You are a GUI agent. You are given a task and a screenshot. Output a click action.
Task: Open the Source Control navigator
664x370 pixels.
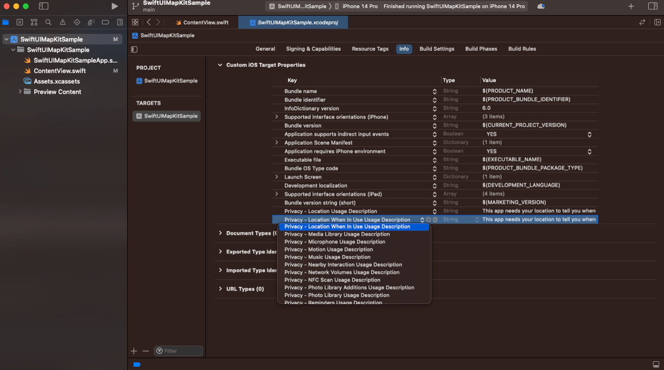[20, 22]
